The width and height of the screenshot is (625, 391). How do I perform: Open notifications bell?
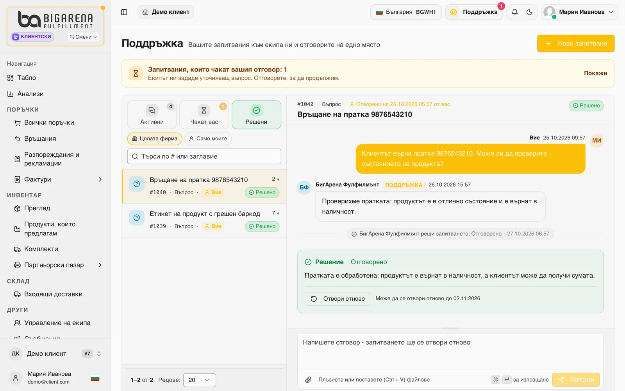[515, 12]
